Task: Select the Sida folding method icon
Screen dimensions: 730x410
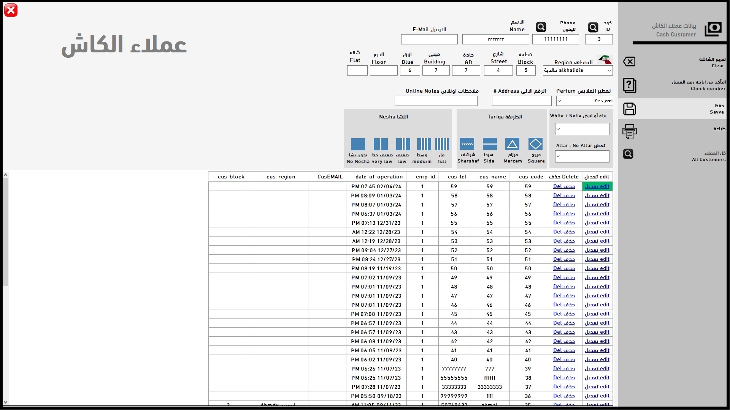Action: [490, 144]
